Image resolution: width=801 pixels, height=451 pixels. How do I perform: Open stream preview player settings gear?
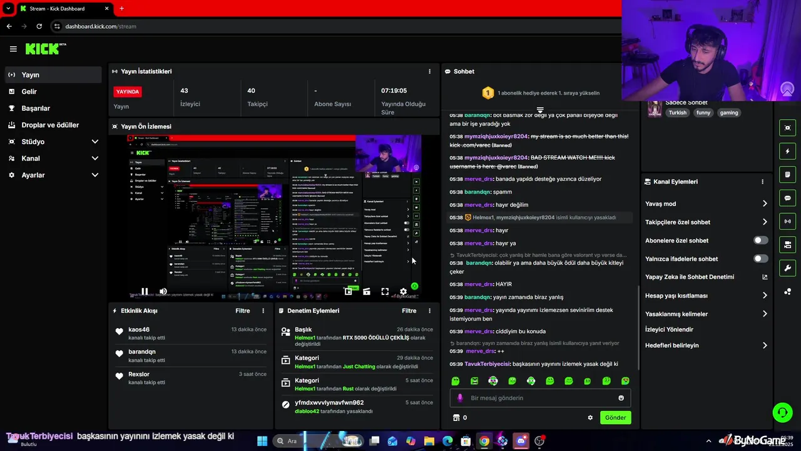point(403,291)
